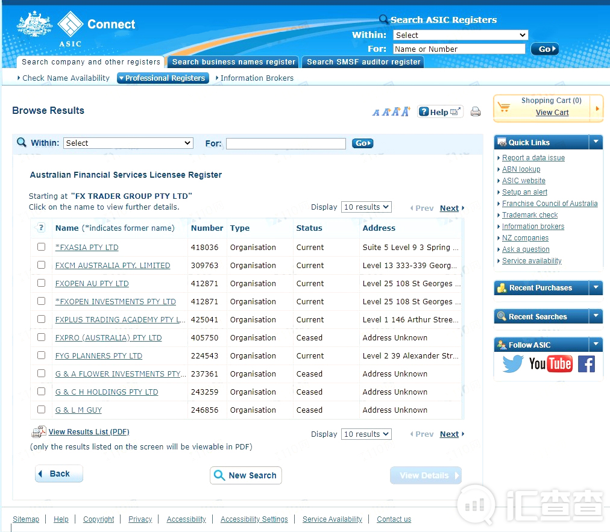610x532 pixels.
Task: Open ASIC Facebook icon
Action: point(586,364)
